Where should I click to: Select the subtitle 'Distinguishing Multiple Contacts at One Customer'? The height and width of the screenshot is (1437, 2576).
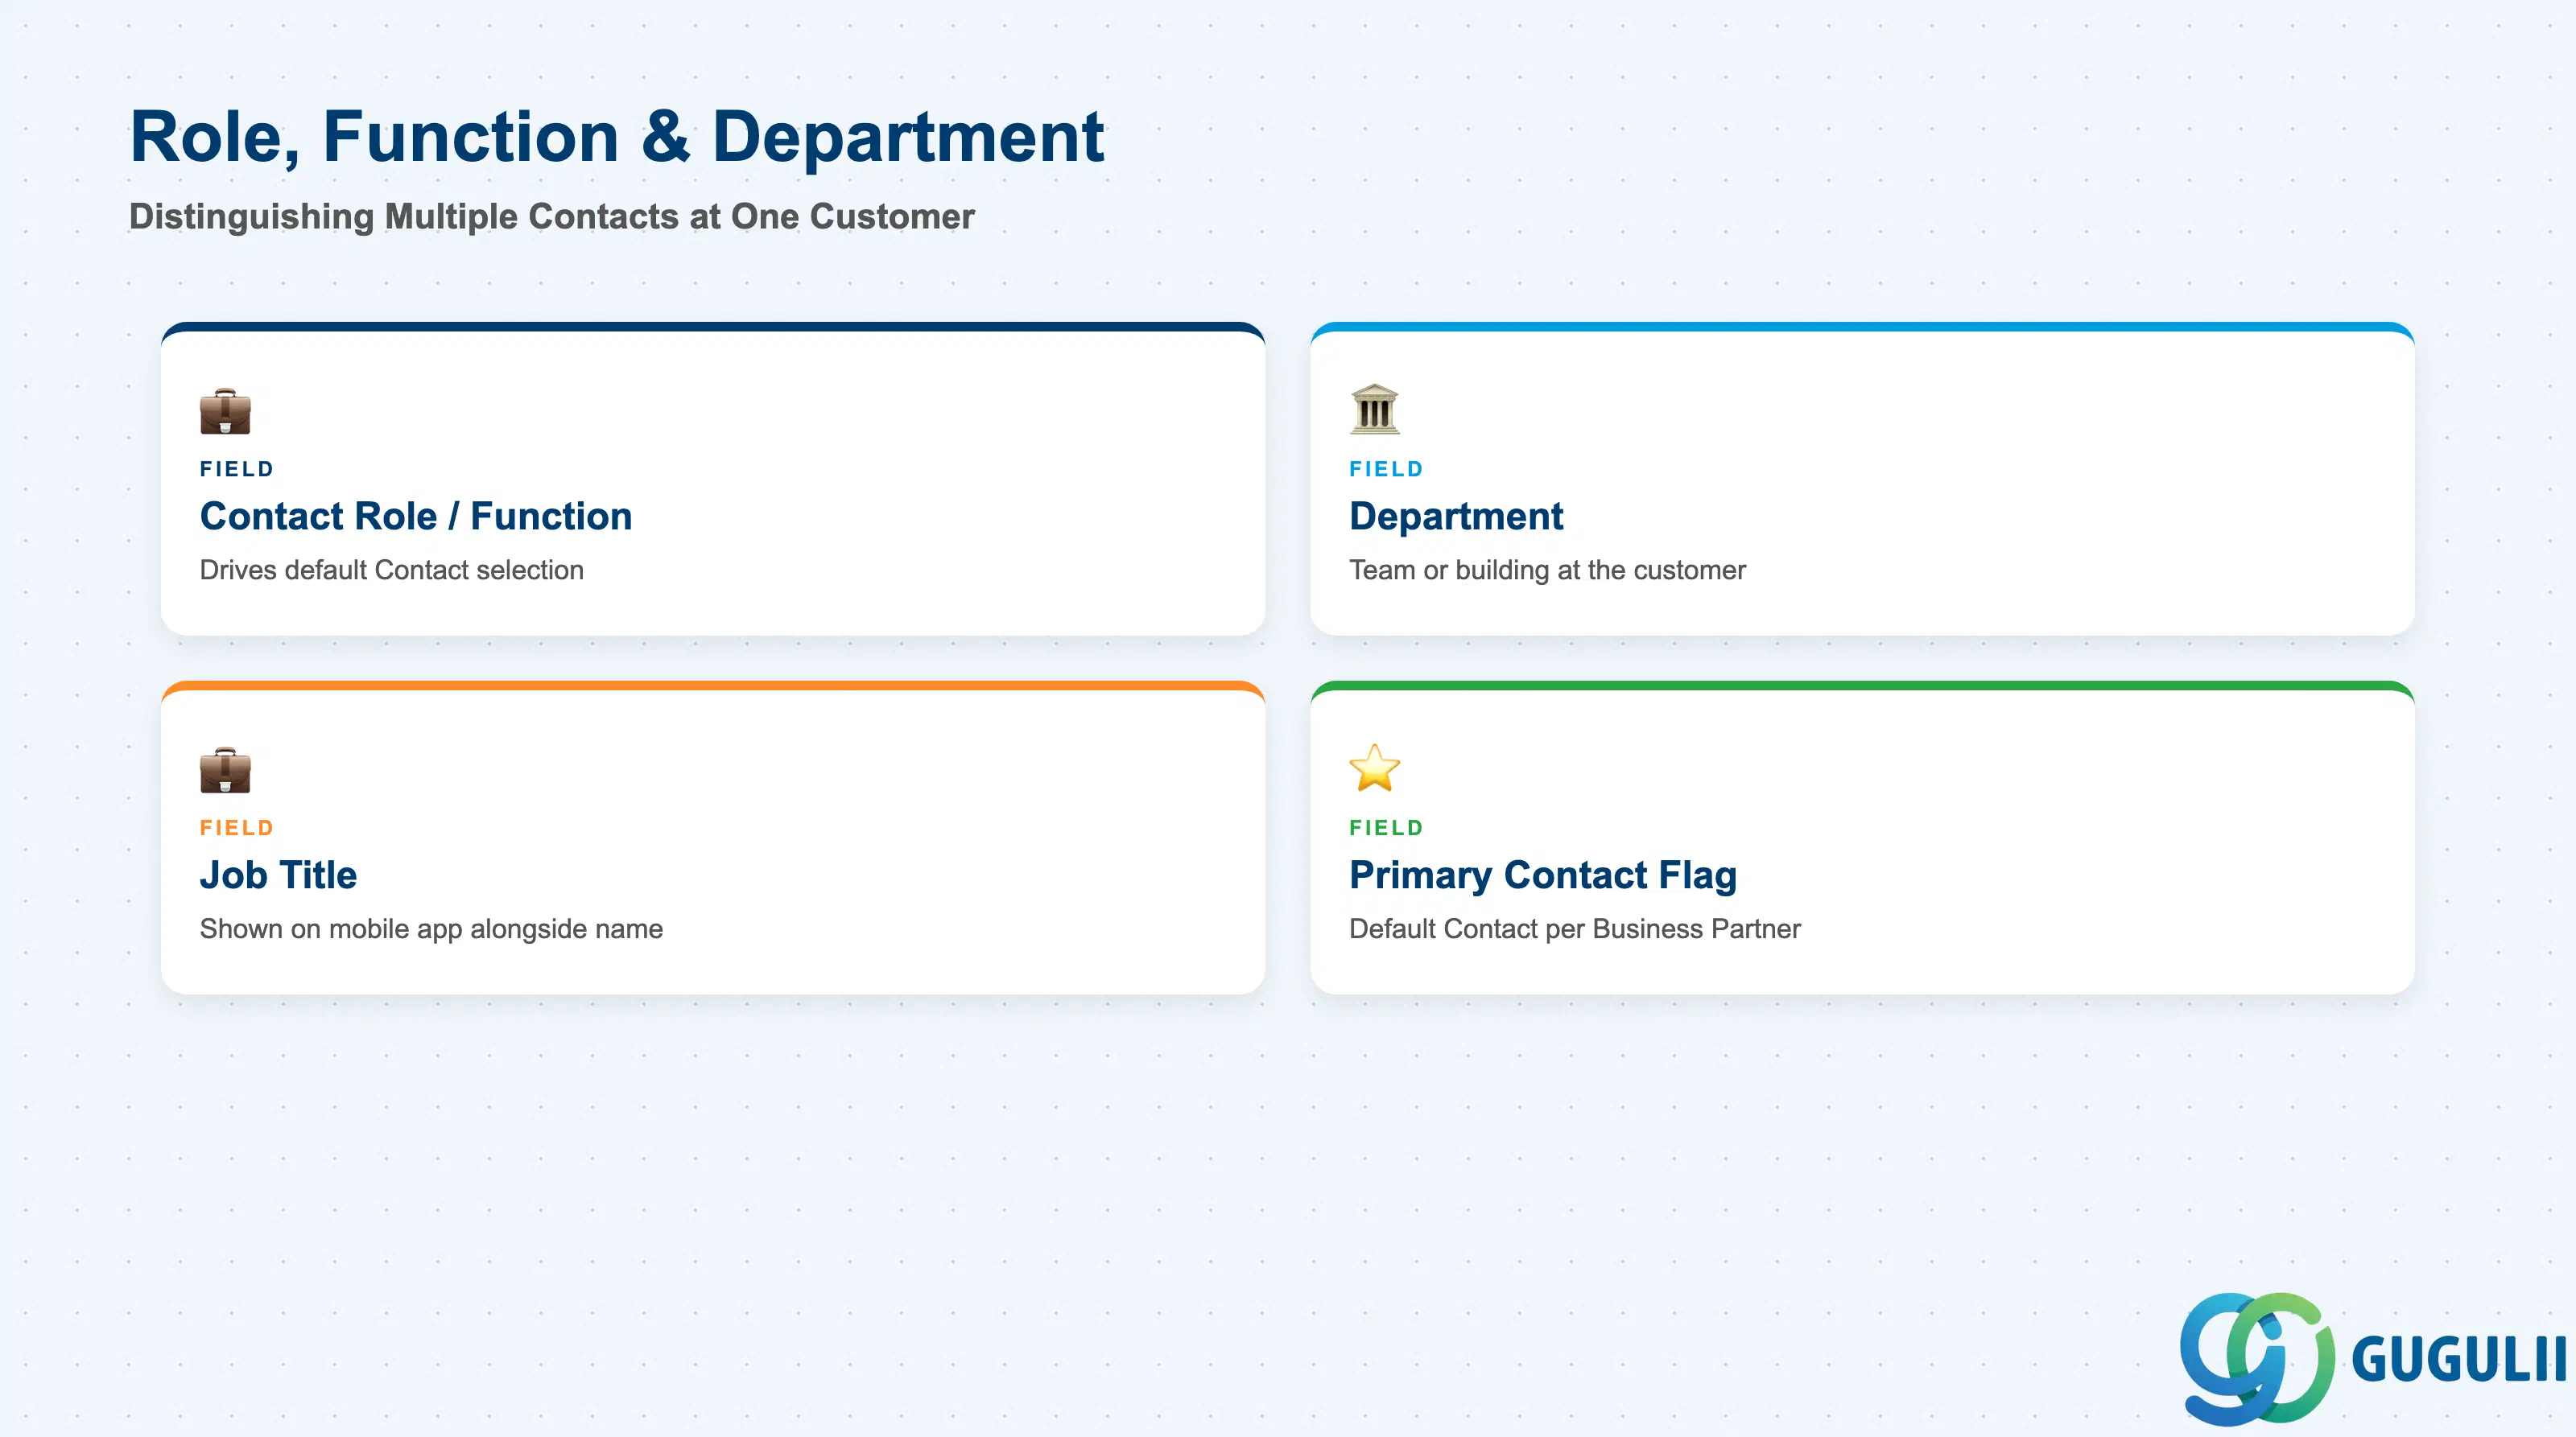click(x=552, y=217)
